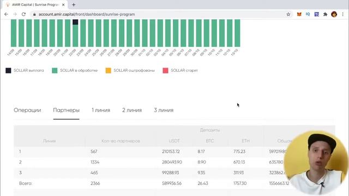Select the Партнеры tab
The width and height of the screenshot is (349, 196).
[67, 110]
